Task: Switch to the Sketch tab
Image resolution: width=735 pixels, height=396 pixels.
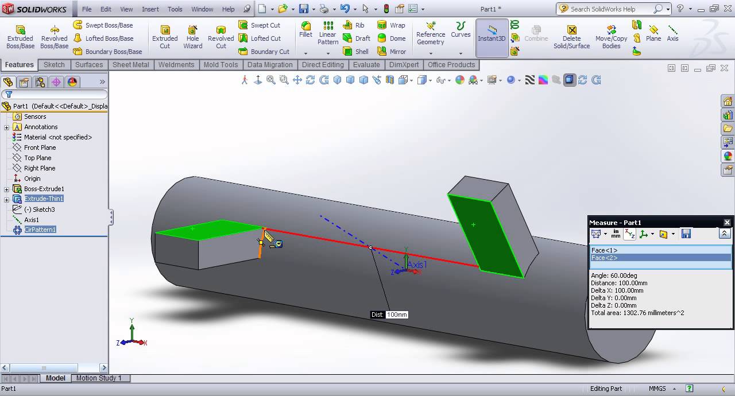Action: coord(54,65)
